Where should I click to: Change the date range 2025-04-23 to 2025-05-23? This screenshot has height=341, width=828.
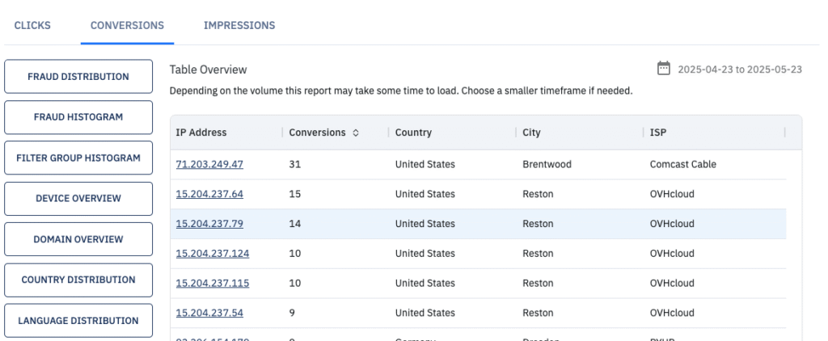coord(740,69)
